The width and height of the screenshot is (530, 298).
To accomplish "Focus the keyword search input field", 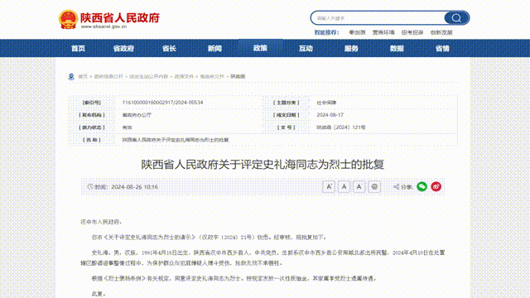I will (x=378, y=18).
